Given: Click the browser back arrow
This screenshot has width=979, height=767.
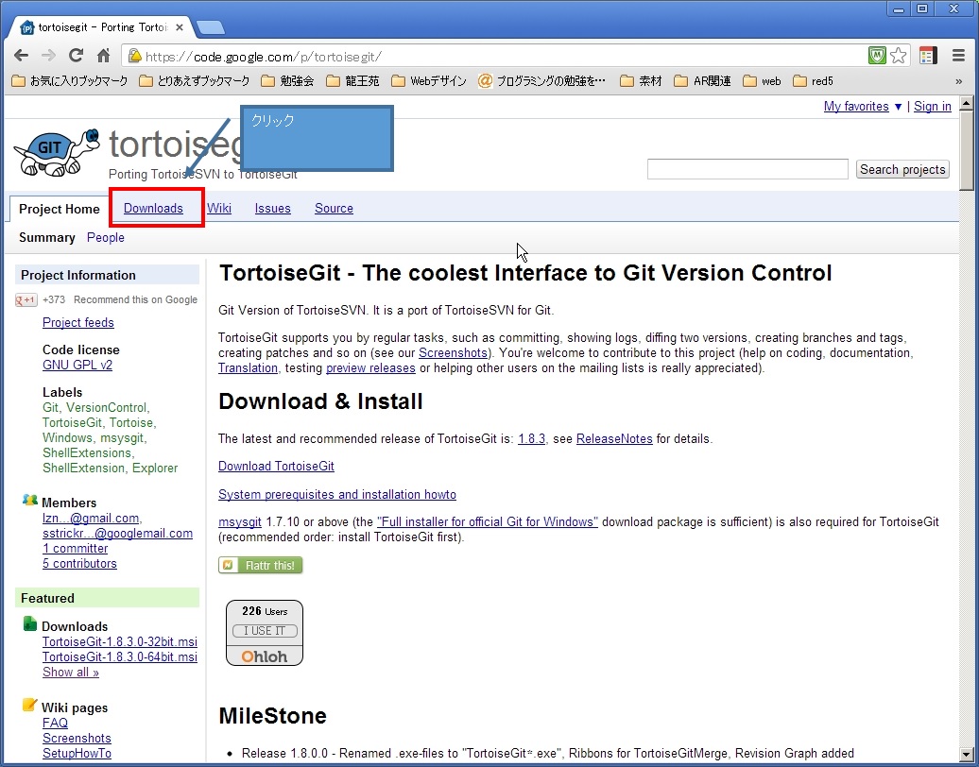Looking at the screenshot, I should pos(21,56).
